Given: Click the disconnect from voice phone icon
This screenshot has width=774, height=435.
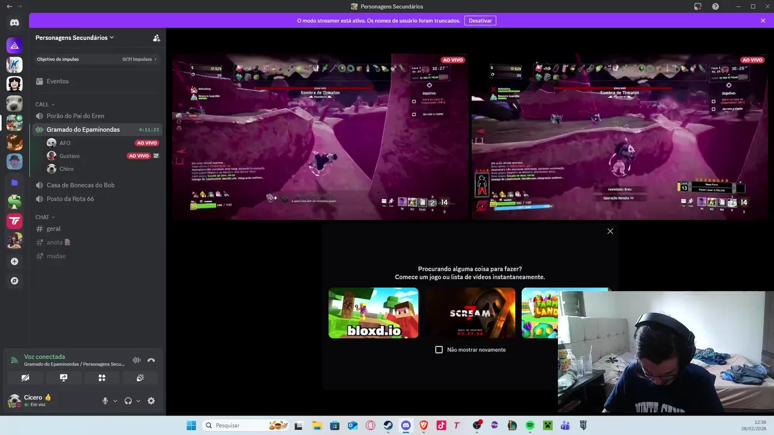Looking at the screenshot, I should click(x=151, y=360).
